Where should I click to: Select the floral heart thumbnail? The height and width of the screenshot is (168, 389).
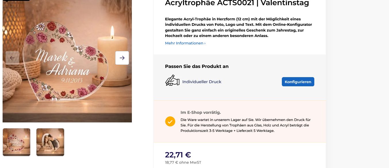click(x=16, y=142)
